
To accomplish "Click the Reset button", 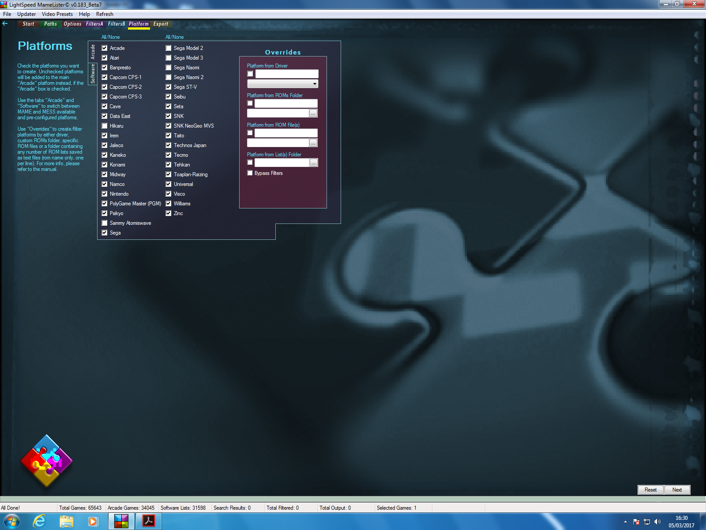I will [x=650, y=490].
